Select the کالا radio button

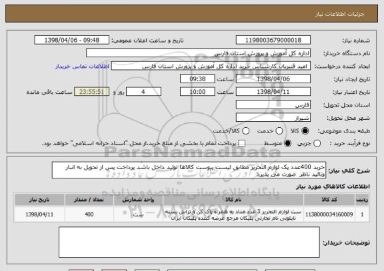click(305, 131)
